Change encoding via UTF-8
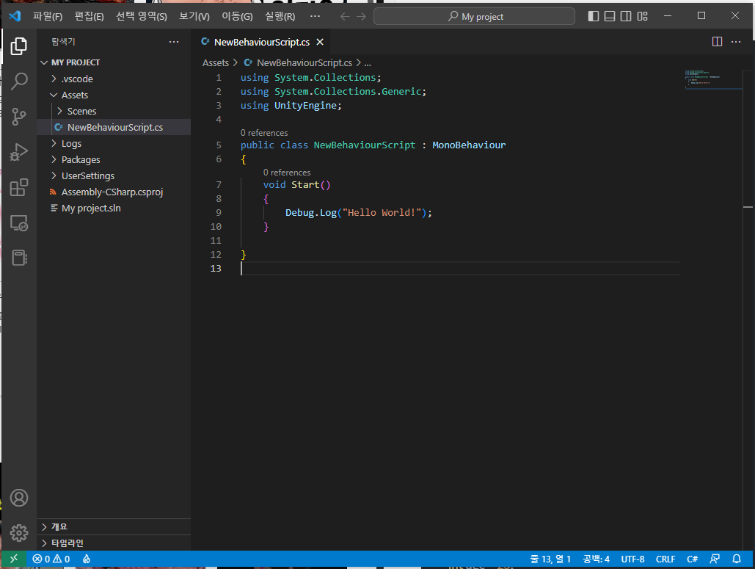This screenshot has width=755, height=569. pos(632,559)
